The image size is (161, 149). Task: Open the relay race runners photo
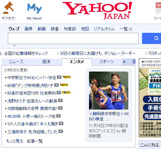point(109,91)
